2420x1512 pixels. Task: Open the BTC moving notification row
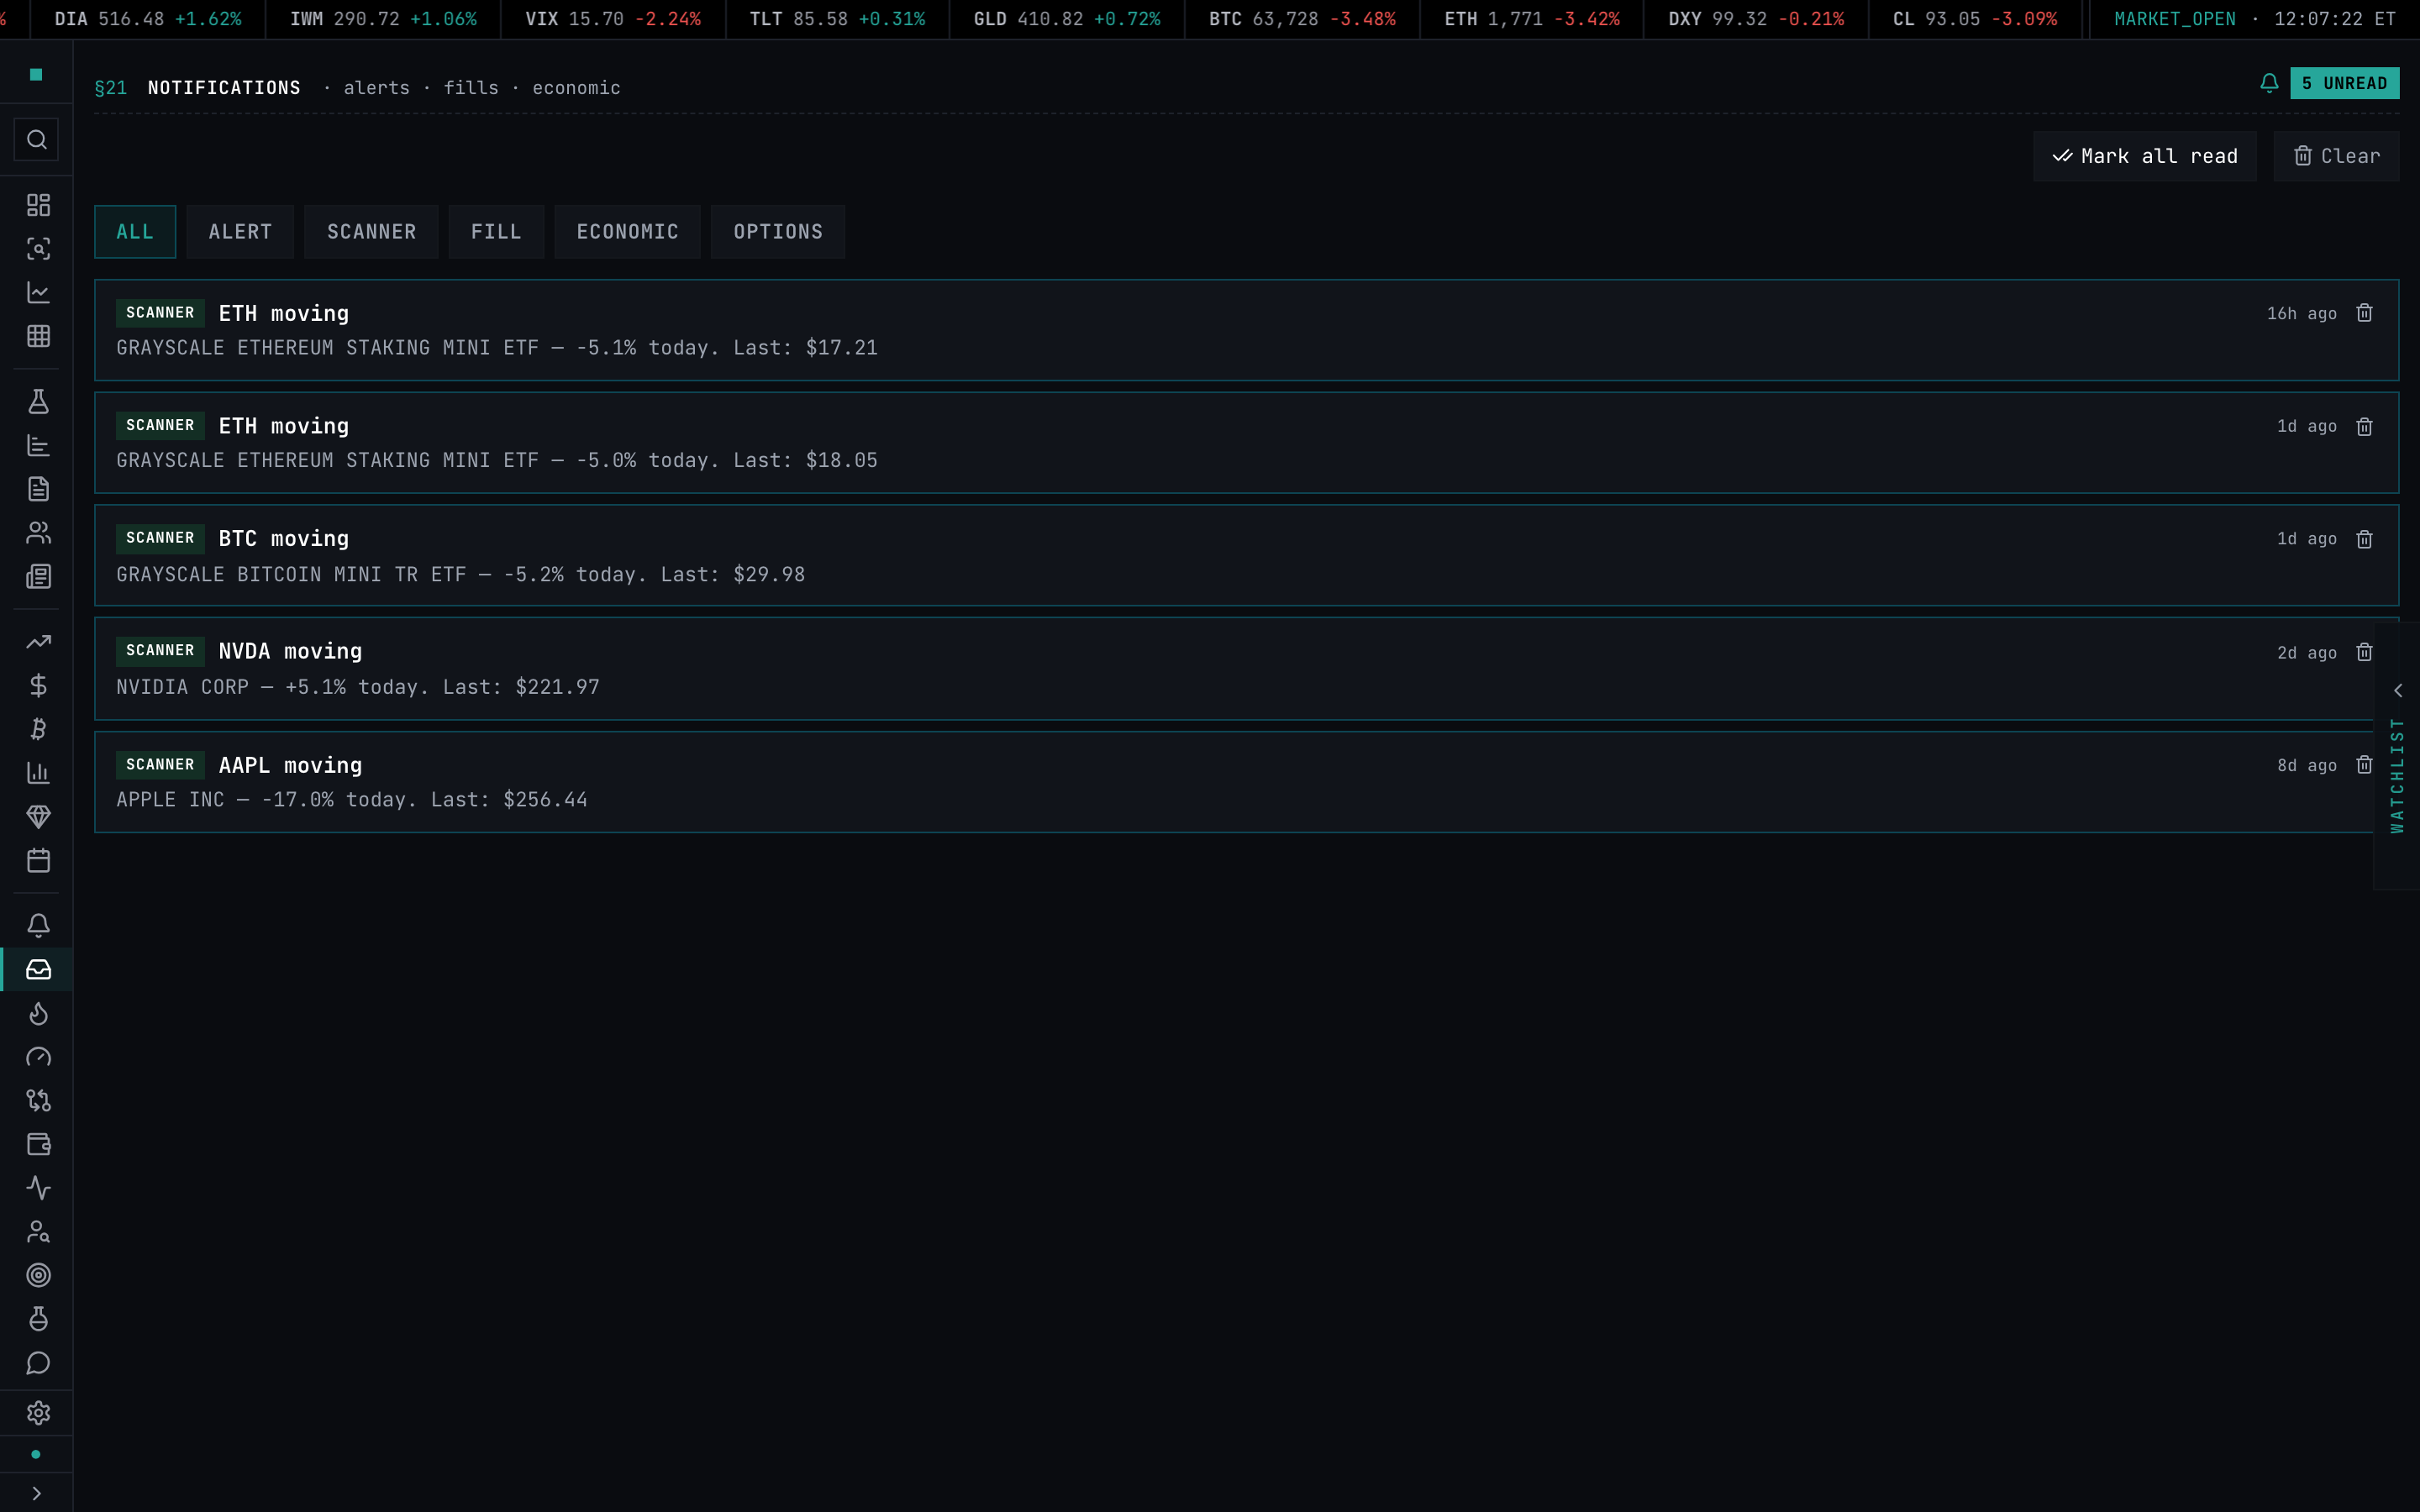1246,555
